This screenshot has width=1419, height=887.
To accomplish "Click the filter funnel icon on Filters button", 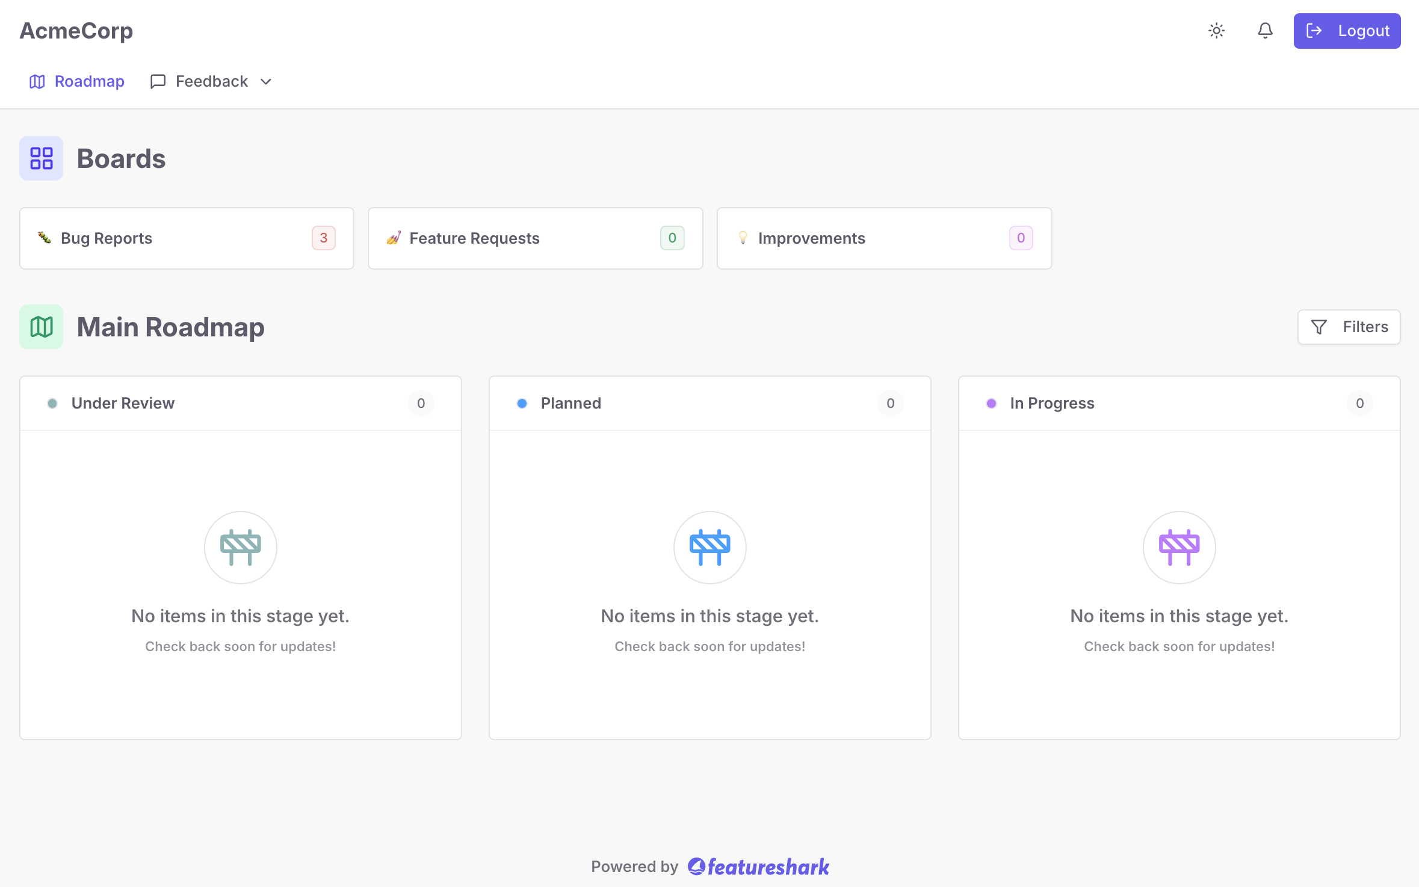I will (1319, 327).
